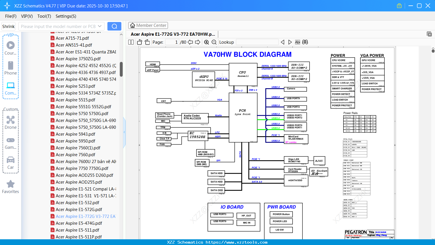Click the PDF icon beside Acer A715-71.pdf
The height and width of the screenshot is (245, 435).
(53, 38)
